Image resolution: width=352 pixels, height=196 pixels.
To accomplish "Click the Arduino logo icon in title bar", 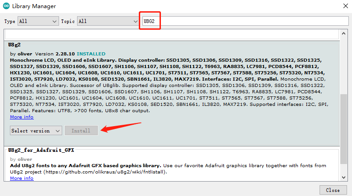I will click(6, 6).
